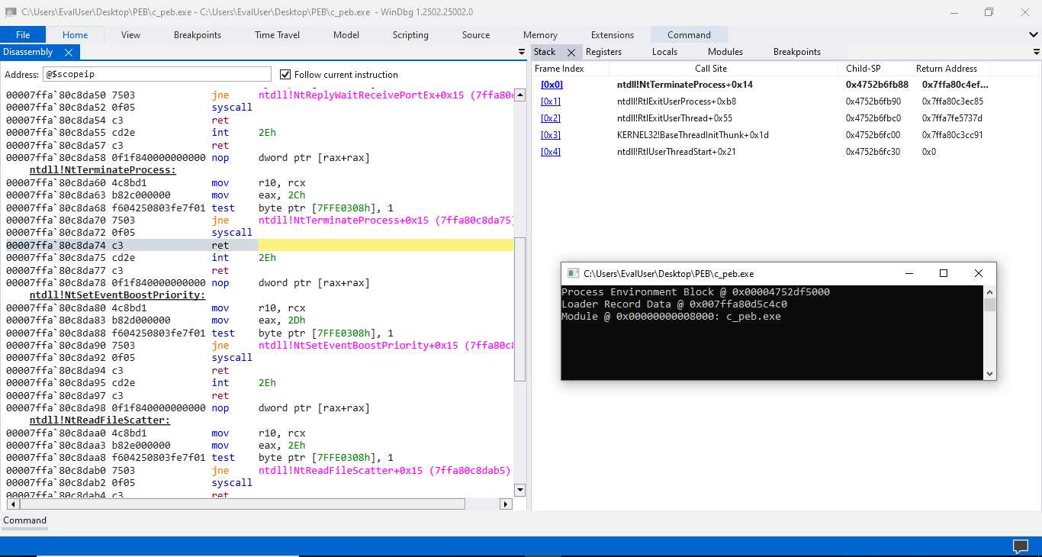This screenshot has width=1042, height=557.
Task: Click the WinDbg title bar icon
Action: 10,12
